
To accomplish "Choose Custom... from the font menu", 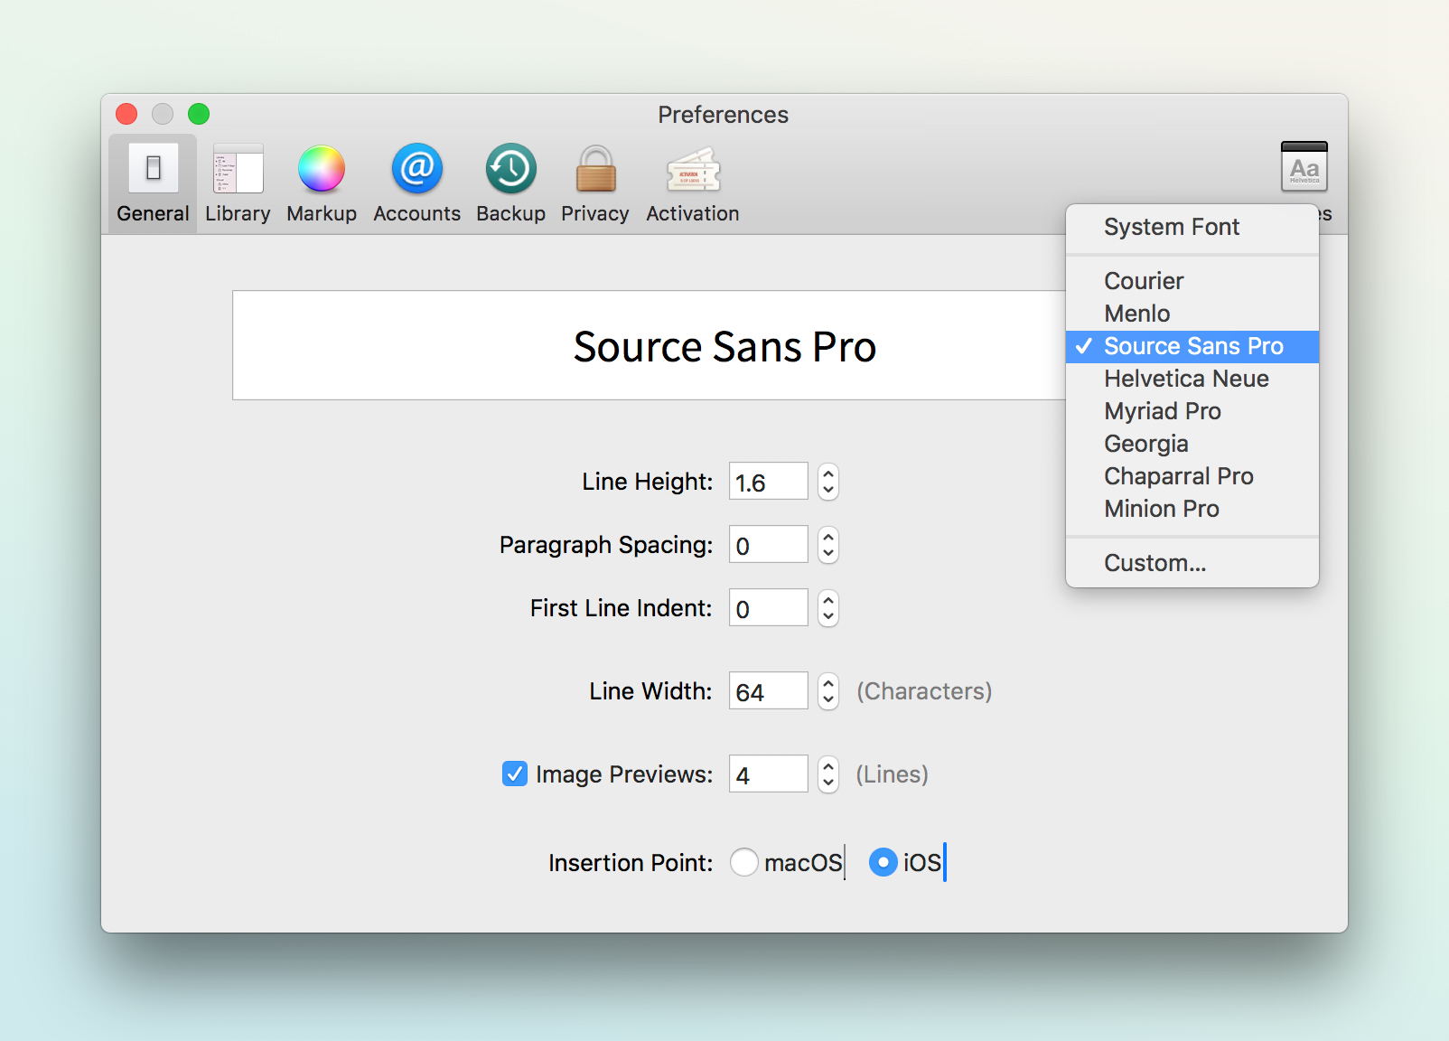I will point(1192,563).
